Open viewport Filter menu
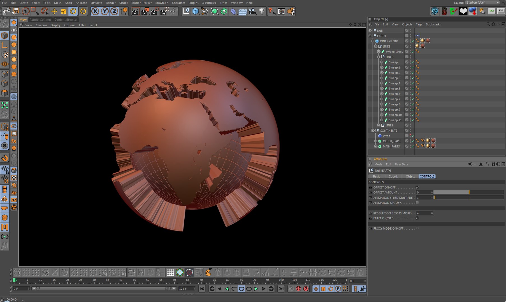The height and width of the screenshot is (302, 506). pos(82,25)
